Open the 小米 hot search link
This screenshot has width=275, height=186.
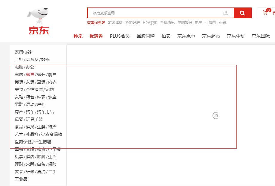click(222, 23)
